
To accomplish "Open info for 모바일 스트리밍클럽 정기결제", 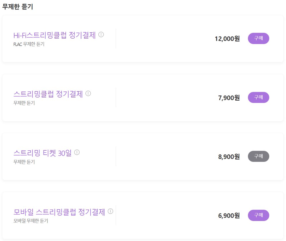I will click(111, 212).
